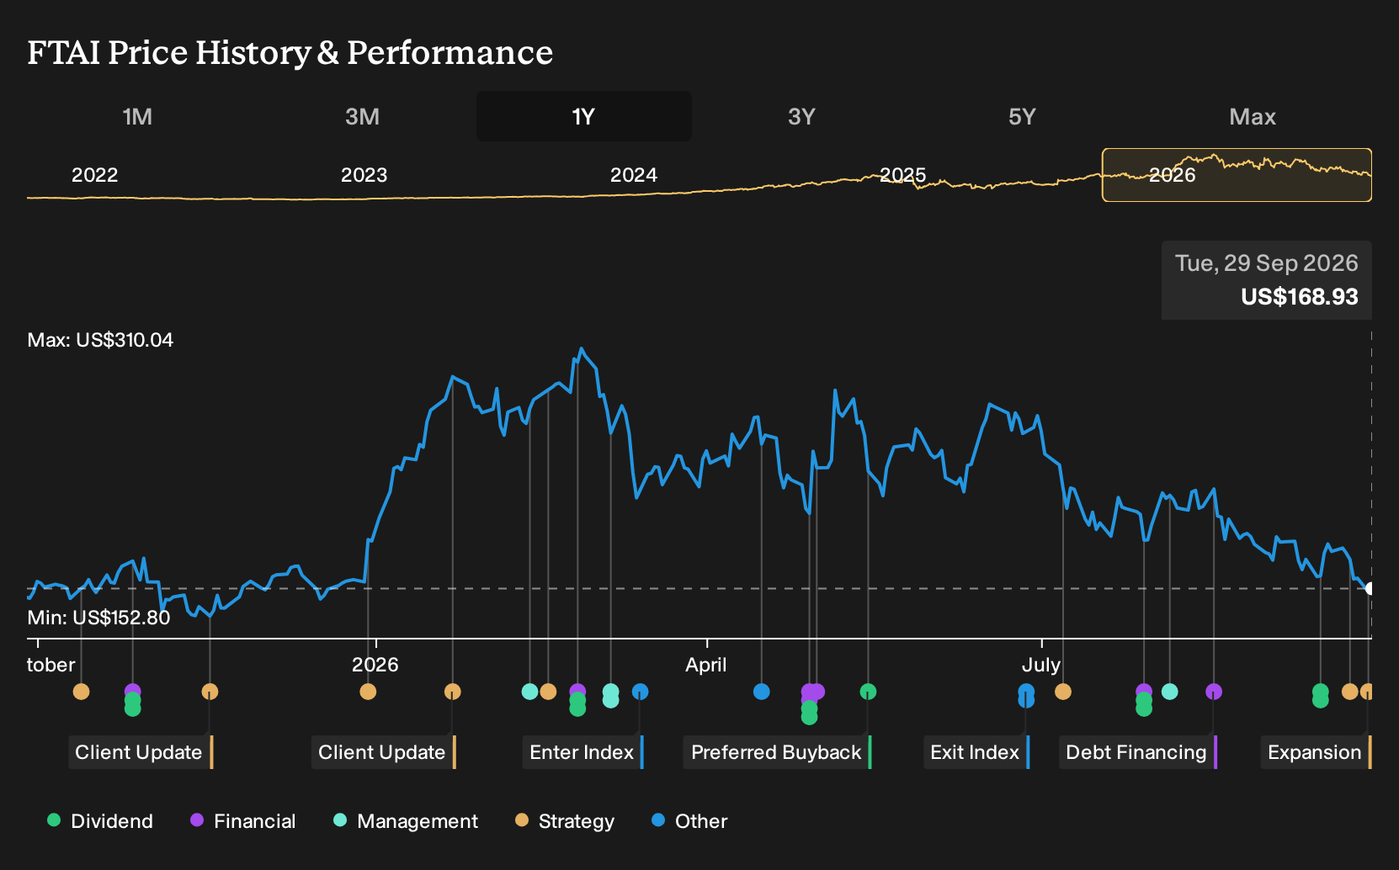Toggle the Strategy legend filter

click(565, 821)
